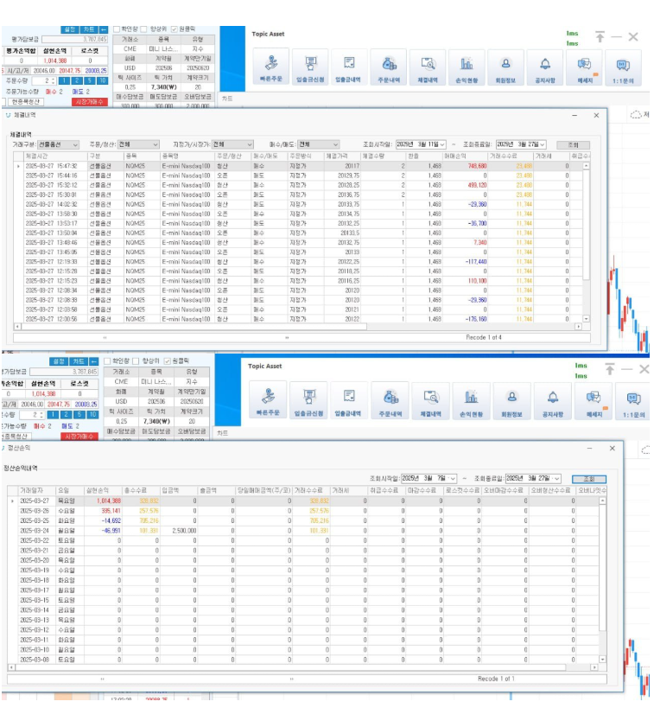Viewport: 654px width, 708px height.
Task: Open the 지정가/시장가 filter dropdown
Action: pos(232,144)
